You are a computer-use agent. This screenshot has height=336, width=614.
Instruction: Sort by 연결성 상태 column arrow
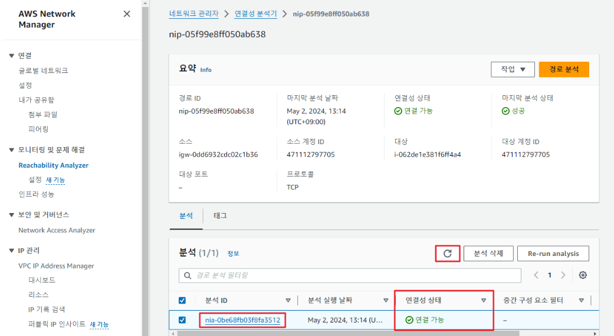point(484,301)
